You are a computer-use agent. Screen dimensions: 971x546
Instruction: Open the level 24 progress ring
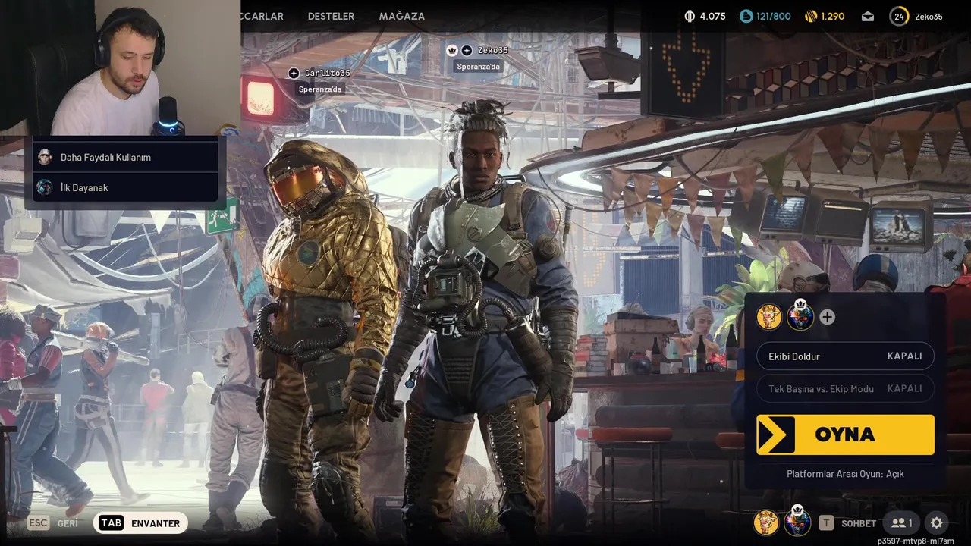click(x=899, y=16)
